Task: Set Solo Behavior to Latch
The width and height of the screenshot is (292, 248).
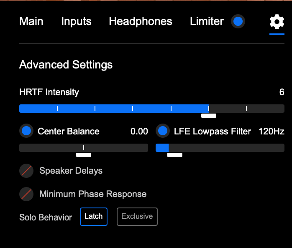Action: [94, 216]
